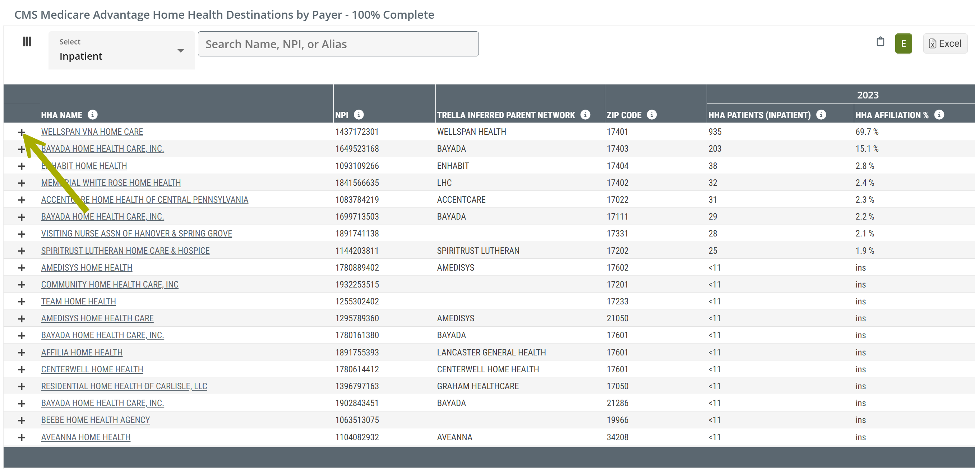Expand the Enhabit Home Health row
This screenshot has width=975, height=469.
point(22,166)
